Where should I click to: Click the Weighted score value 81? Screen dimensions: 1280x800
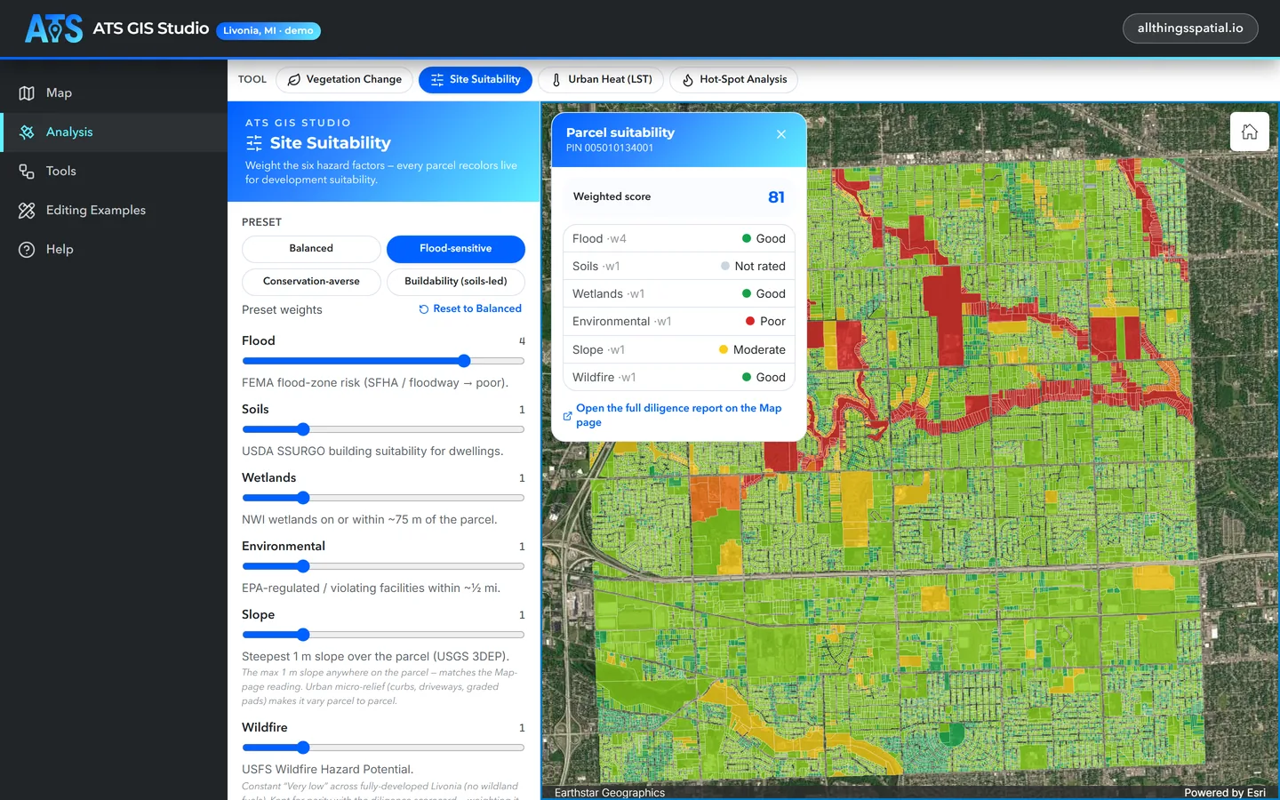(776, 197)
